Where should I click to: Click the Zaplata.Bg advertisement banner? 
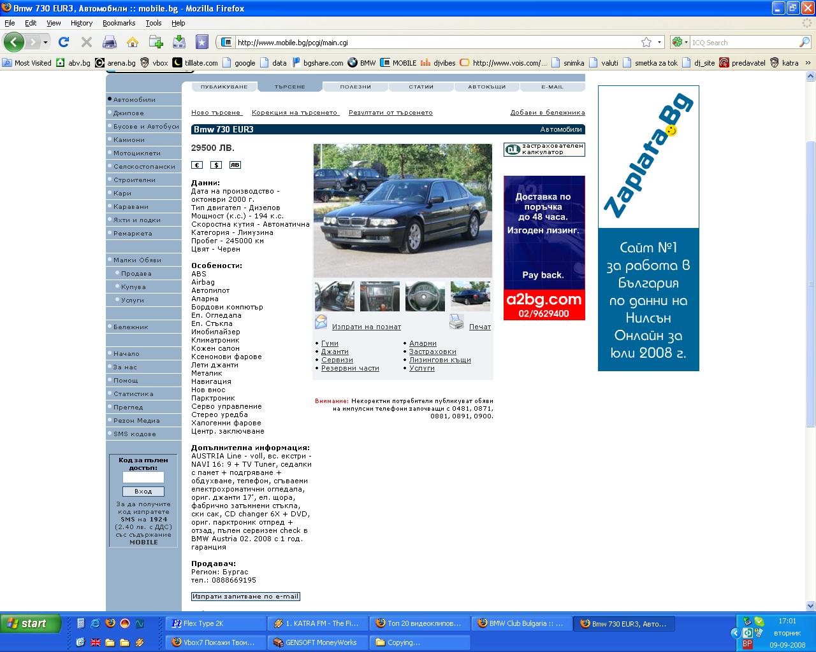point(648,229)
